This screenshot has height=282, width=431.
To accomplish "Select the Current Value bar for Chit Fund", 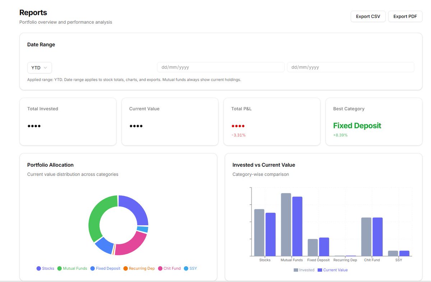I will tap(377, 237).
